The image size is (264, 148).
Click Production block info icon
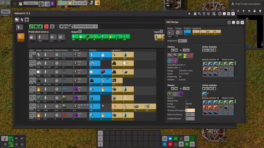(48, 32)
